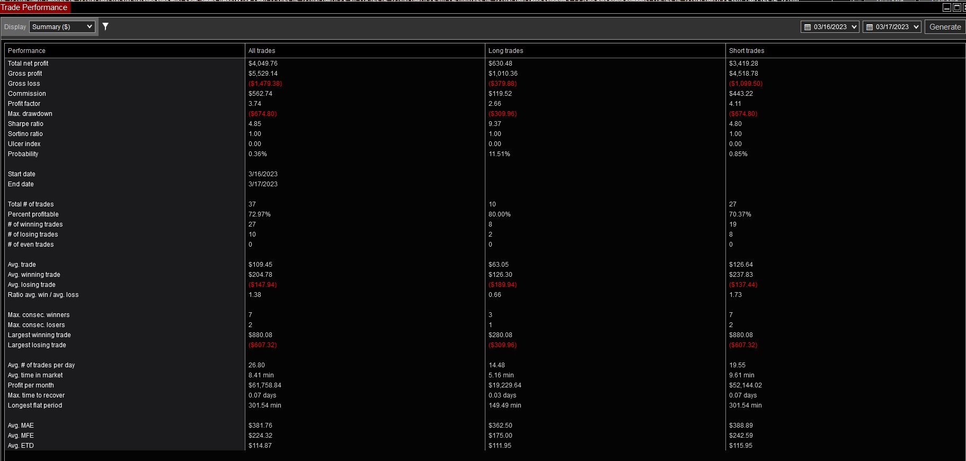The height and width of the screenshot is (461, 966).
Task: Select the Avg. # of trades per day label
Action: 41,365
